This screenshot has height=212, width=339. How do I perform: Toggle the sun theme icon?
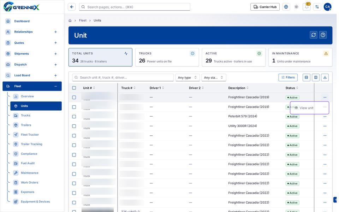[x=296, y=7]
